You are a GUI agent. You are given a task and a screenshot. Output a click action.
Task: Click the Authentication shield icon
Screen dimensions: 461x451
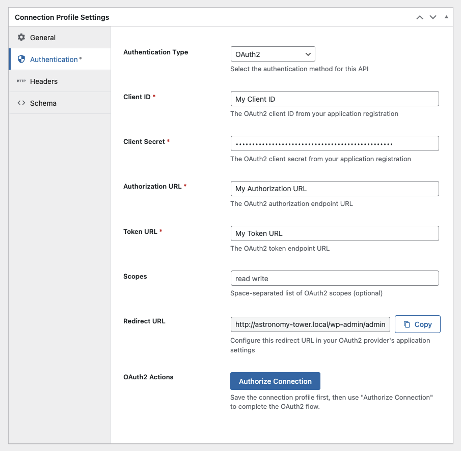[x=21, y=59]
